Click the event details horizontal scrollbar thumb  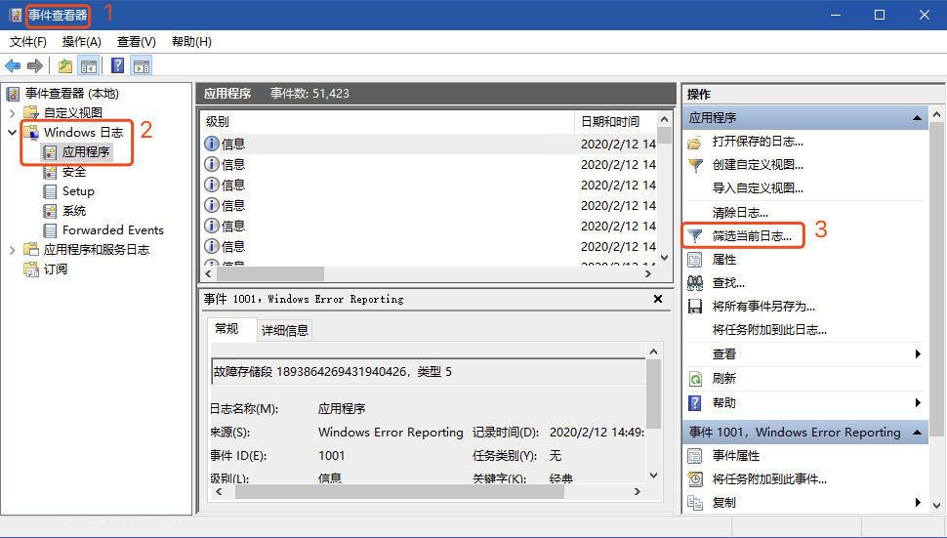coord(399,492)
